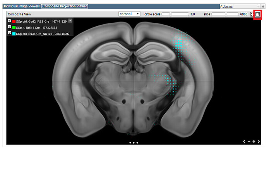The height and width of the screenshot is (170, 267).
Task: Select Composite Projection Viewer tab
Action: coord(65,6)
